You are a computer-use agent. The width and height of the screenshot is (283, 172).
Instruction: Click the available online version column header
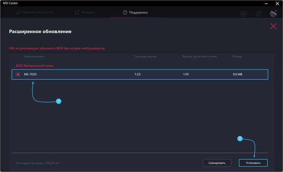pyautogui.click(x=200, y=56)
